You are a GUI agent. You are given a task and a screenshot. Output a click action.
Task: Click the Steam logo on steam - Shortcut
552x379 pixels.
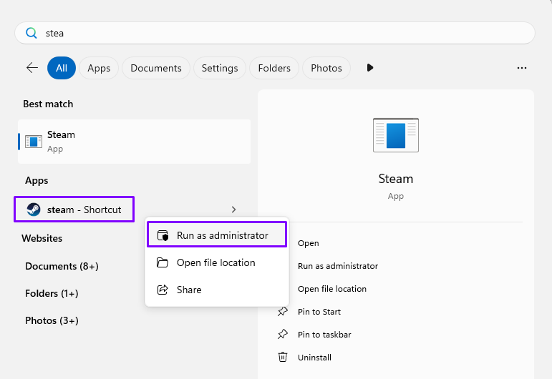[33, 210]
